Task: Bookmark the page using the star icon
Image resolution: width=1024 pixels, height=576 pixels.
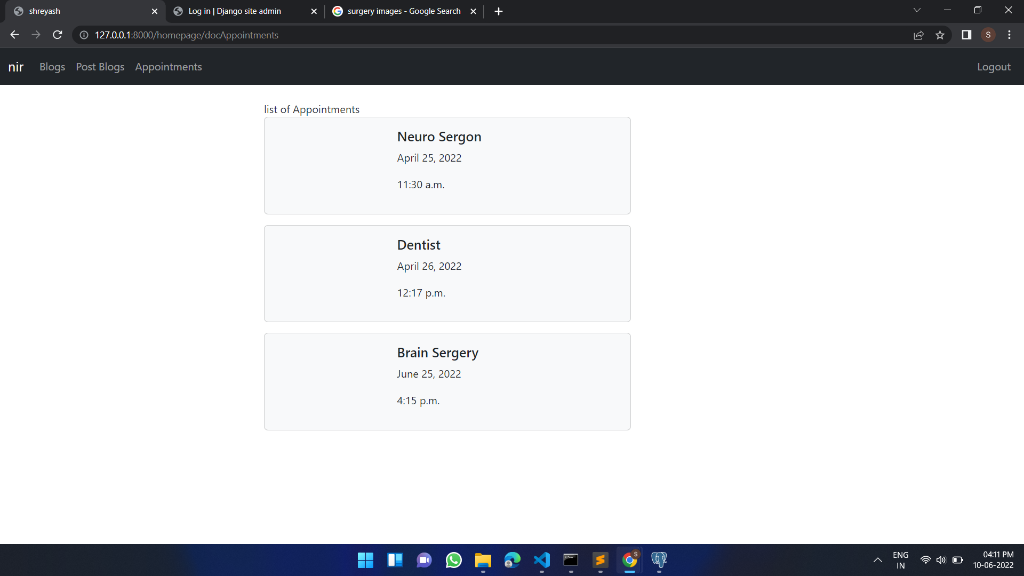Action: (940, 35)
